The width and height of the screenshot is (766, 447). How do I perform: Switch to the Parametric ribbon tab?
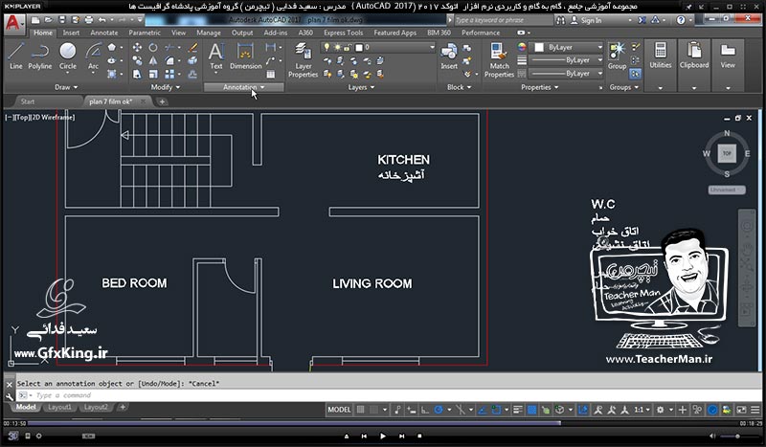tap(145, 33)
